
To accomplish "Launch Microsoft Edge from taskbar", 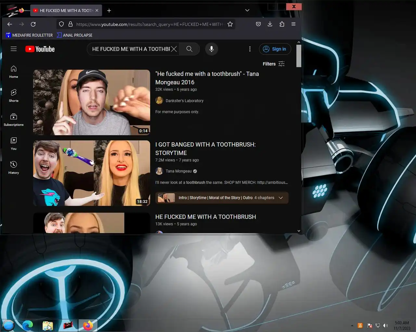I will point(28,325).
